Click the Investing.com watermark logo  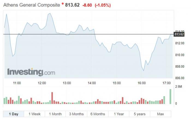(31, 72)
